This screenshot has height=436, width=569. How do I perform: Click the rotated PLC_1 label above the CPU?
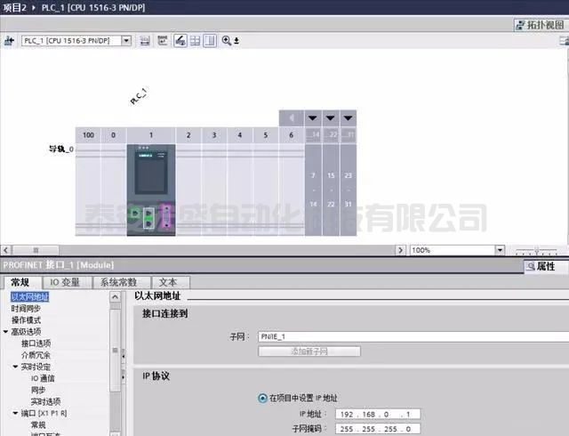139,96
